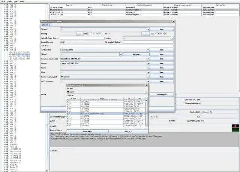Viewport: 240px width, 172px height.
Task: Open the Beobachter dropdown showing Lehmann, Dirk
Action: [148, 50]
